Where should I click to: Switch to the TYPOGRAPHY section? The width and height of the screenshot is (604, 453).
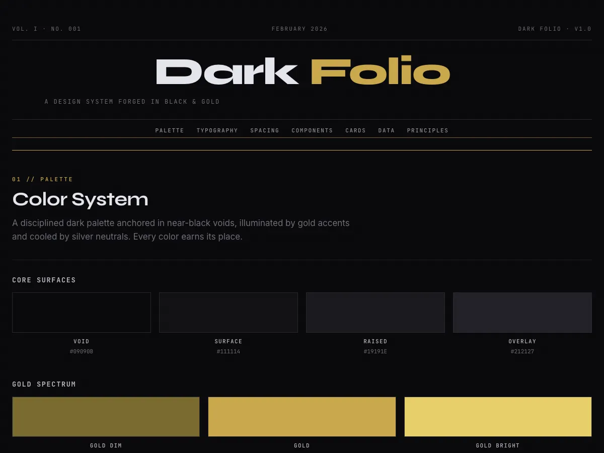coord(217,130)
